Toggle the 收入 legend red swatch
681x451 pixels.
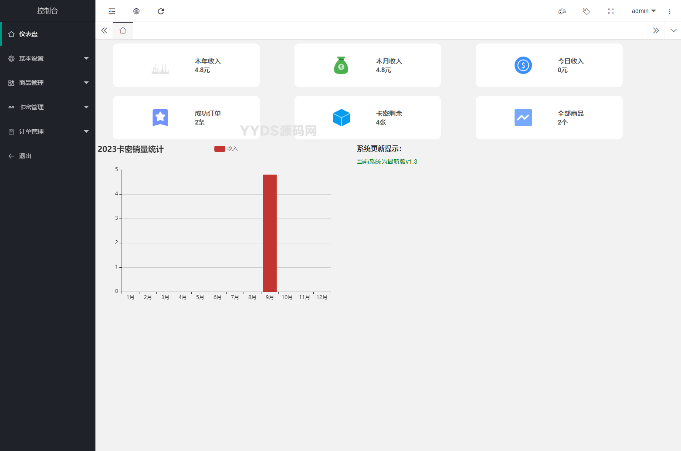[x=220, y=149]
